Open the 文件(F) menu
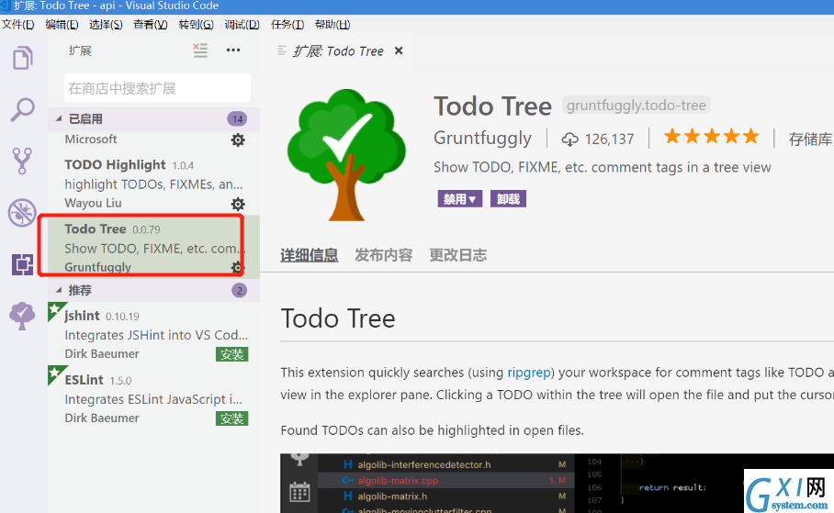The width and height of the screenshot is (834, 513). pyautogui.click(x=18, y=25)
